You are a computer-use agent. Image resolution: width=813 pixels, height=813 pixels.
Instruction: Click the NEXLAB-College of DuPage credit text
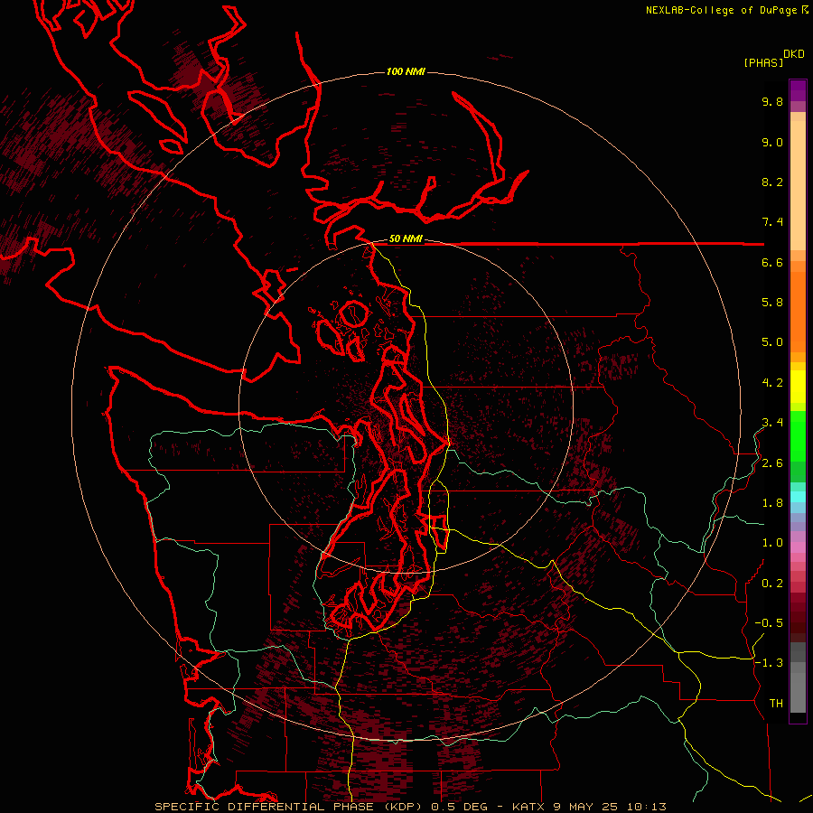[x=721, y=10]
